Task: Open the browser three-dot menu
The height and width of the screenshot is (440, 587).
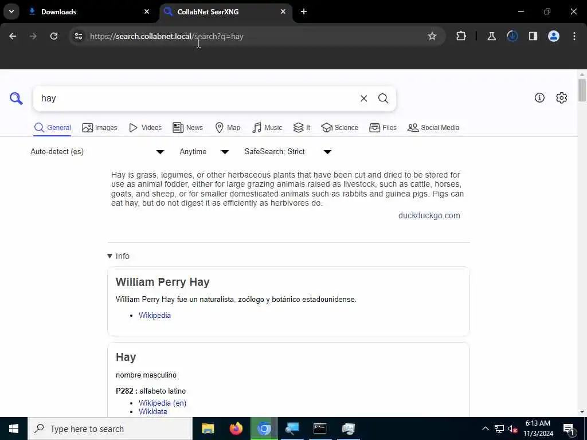Action: tap(574, 36)
